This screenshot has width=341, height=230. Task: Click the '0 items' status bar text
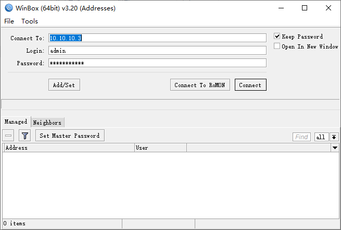(x=15, y=223)
